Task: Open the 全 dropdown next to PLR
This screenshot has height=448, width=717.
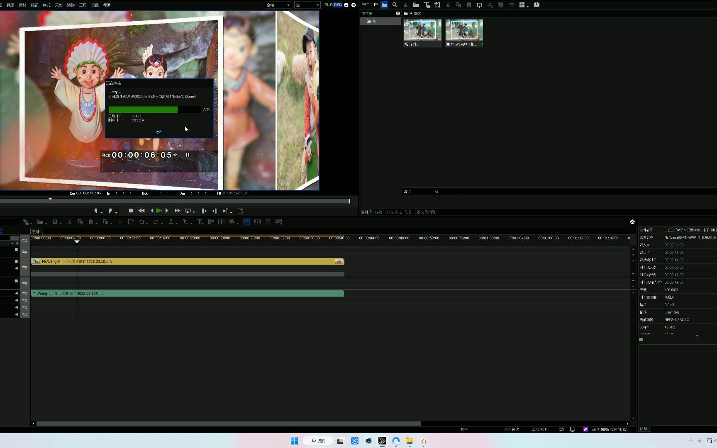Action: tap(307, 5)
